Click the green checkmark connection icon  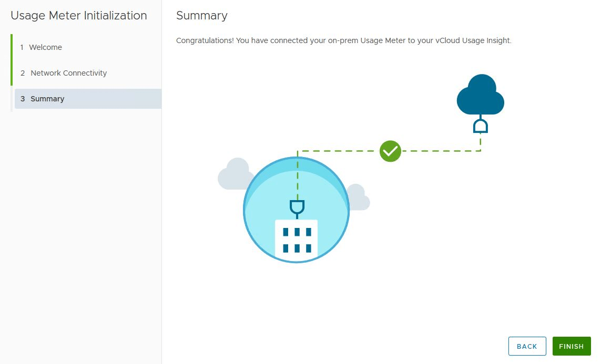point(390,151)
